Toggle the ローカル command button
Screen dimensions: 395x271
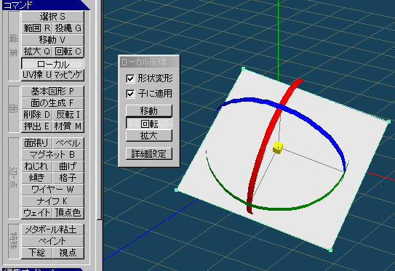tap(52, 64)
